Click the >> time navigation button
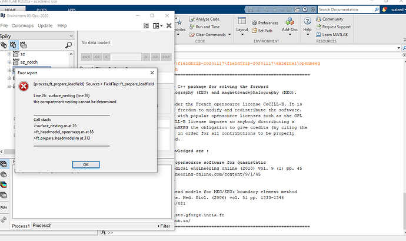The width and height of the screenshot is (406, 241). point(155,57)
